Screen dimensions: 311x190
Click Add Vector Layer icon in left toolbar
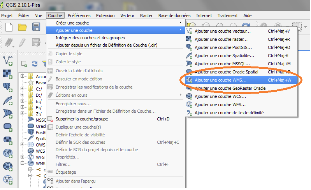click(8, 60)
